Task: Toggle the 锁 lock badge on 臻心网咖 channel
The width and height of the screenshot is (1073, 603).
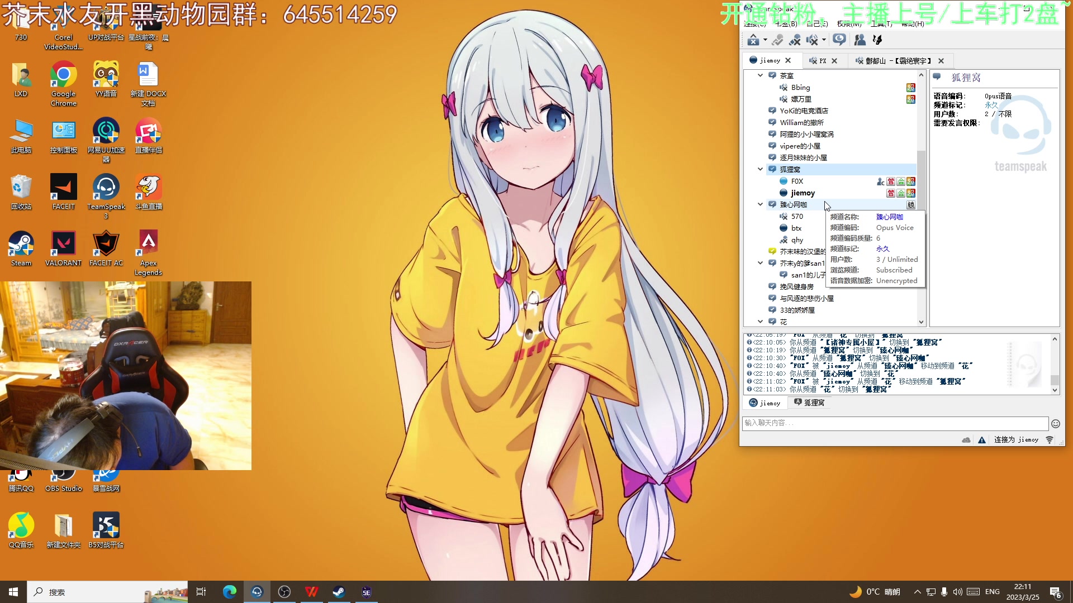Action: pyautogui.click(x=911, y=205)
